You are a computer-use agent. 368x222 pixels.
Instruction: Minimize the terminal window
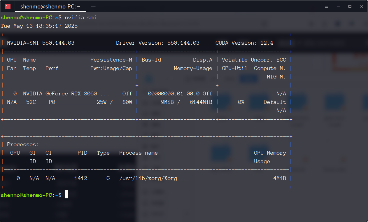point(339,6)
